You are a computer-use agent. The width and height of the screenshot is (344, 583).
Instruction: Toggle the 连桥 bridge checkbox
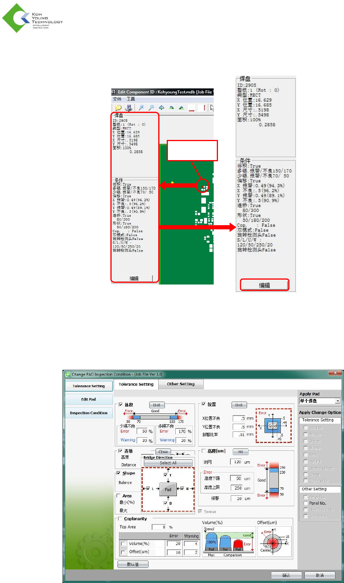[x=120, y=451]
